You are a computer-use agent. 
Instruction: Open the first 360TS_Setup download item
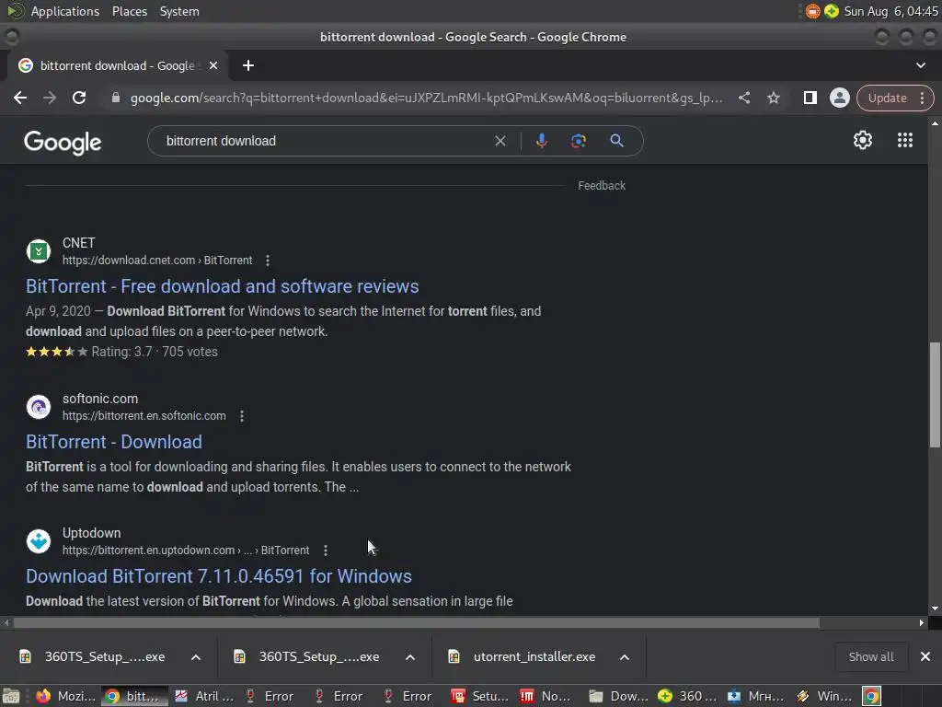(93, 656)
